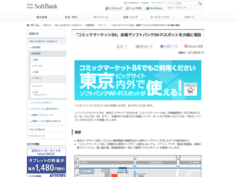
Task: Open the 製品情報 navigation tab
Action: point(42,17)
